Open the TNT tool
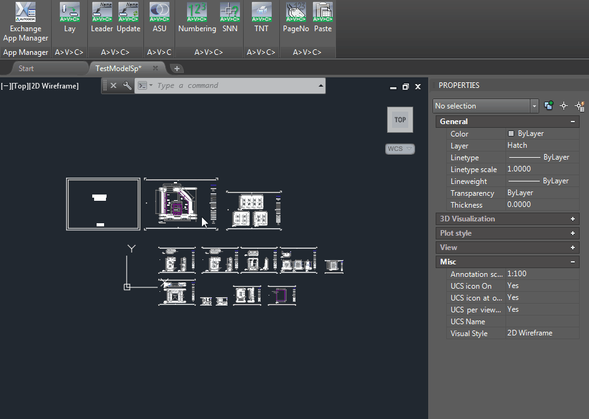Screen dimensions: 589x419 [261, 17]
